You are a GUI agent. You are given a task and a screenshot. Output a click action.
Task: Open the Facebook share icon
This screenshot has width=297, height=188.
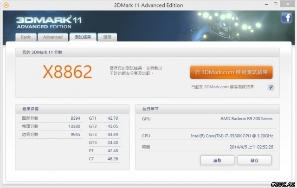(286, 18)
